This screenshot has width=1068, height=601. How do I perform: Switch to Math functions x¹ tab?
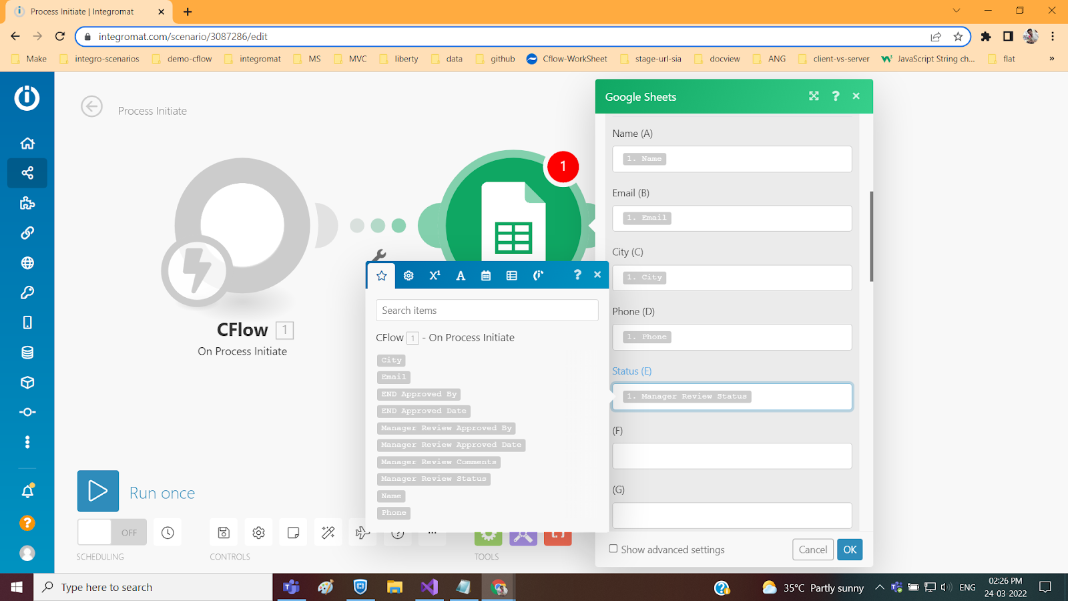(435, 276)
